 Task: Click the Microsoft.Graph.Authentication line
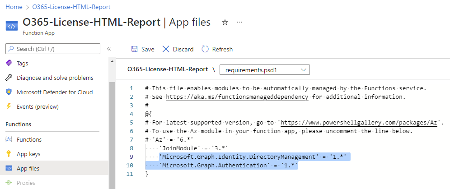tap(229, 165)
